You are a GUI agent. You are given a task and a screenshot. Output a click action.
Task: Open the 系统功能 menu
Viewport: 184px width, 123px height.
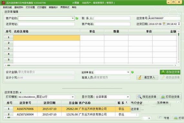[x=7, y=7]
